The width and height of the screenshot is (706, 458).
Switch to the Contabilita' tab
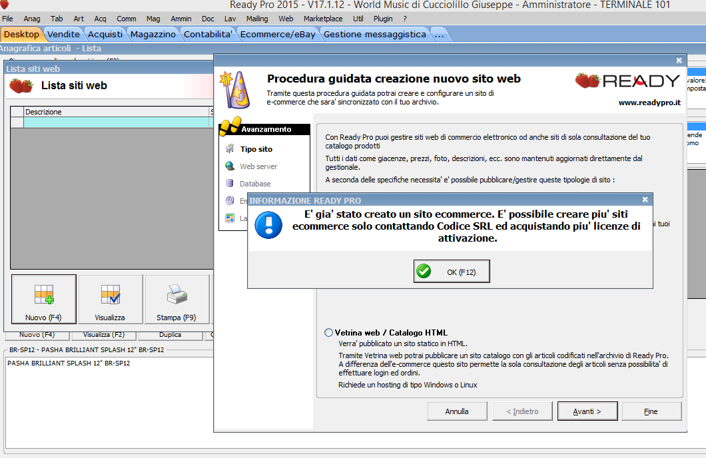pyautogui.click(x=208, y=34)
